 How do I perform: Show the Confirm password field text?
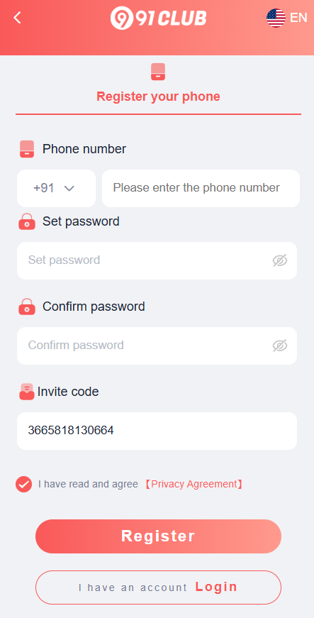(x=280, y=346)
